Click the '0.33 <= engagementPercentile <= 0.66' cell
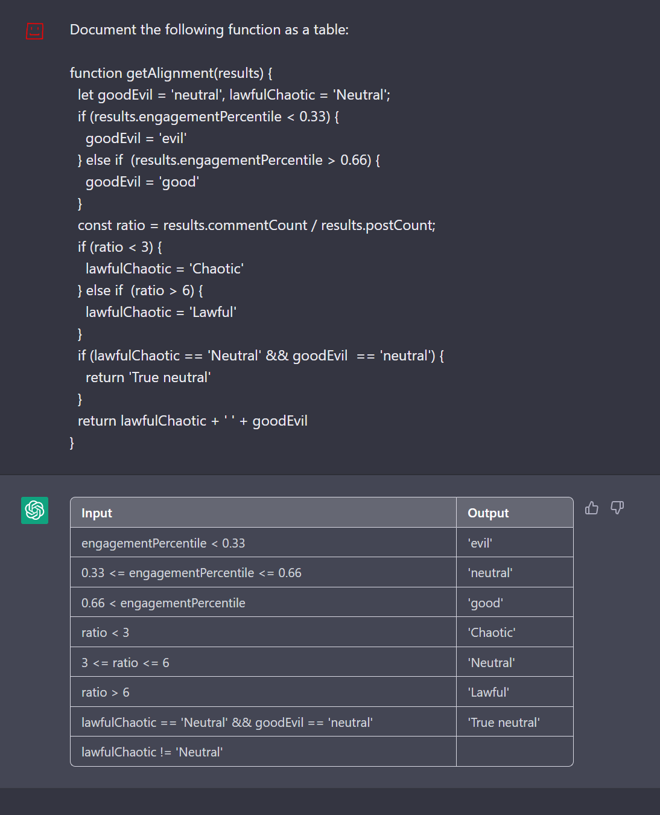The height and width of the screenshot is (815, 660). pos(191,573)
